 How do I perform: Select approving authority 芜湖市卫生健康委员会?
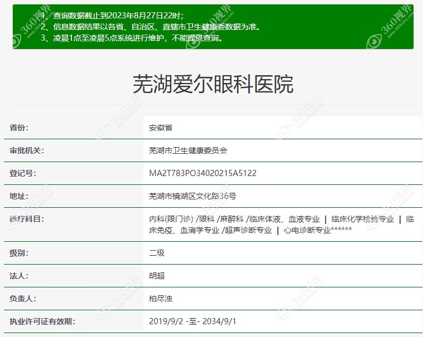click(x=188, y=150)
